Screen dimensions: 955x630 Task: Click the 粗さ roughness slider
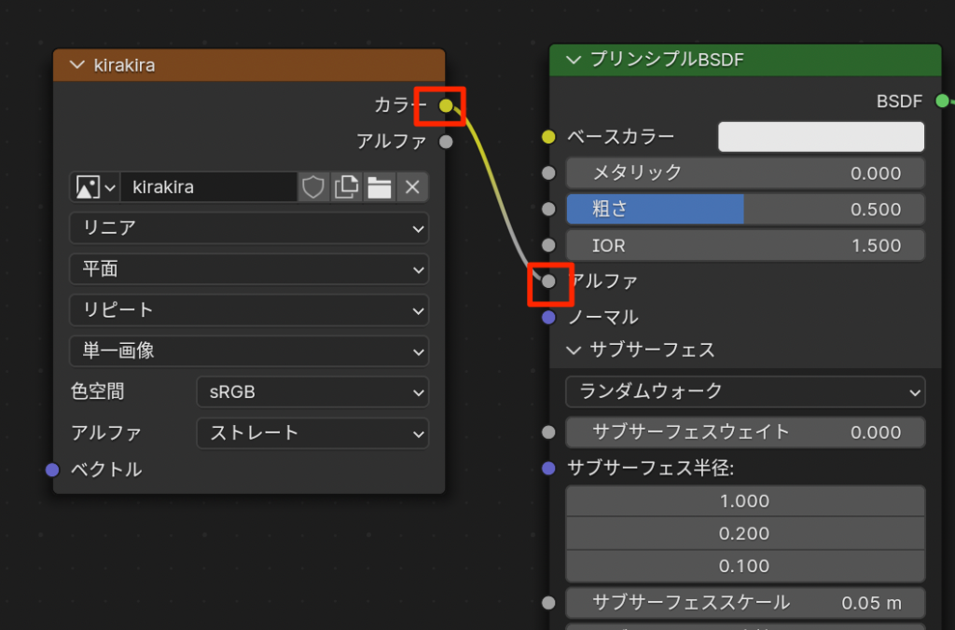click(x=744, y=210)
